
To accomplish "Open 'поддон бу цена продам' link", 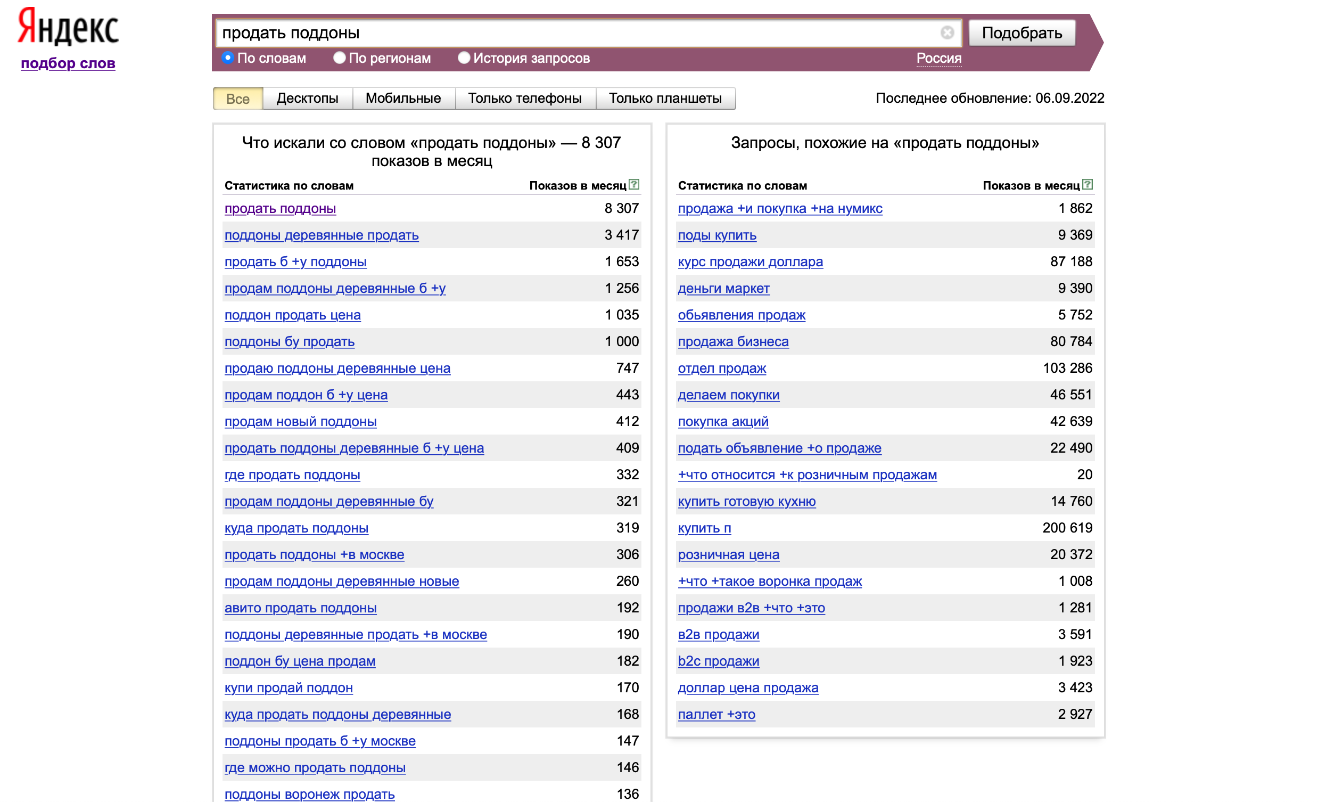I will tap(300, 662).
